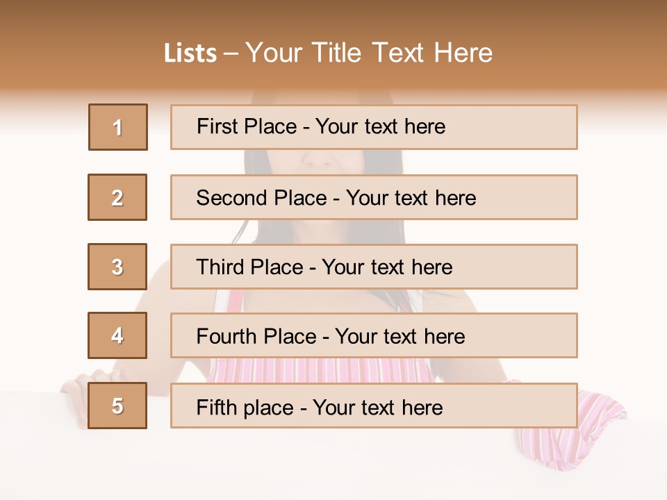Click the number 3 box
Image resolution: width=667 pixels, height=500 pixels.
[117, 267]
